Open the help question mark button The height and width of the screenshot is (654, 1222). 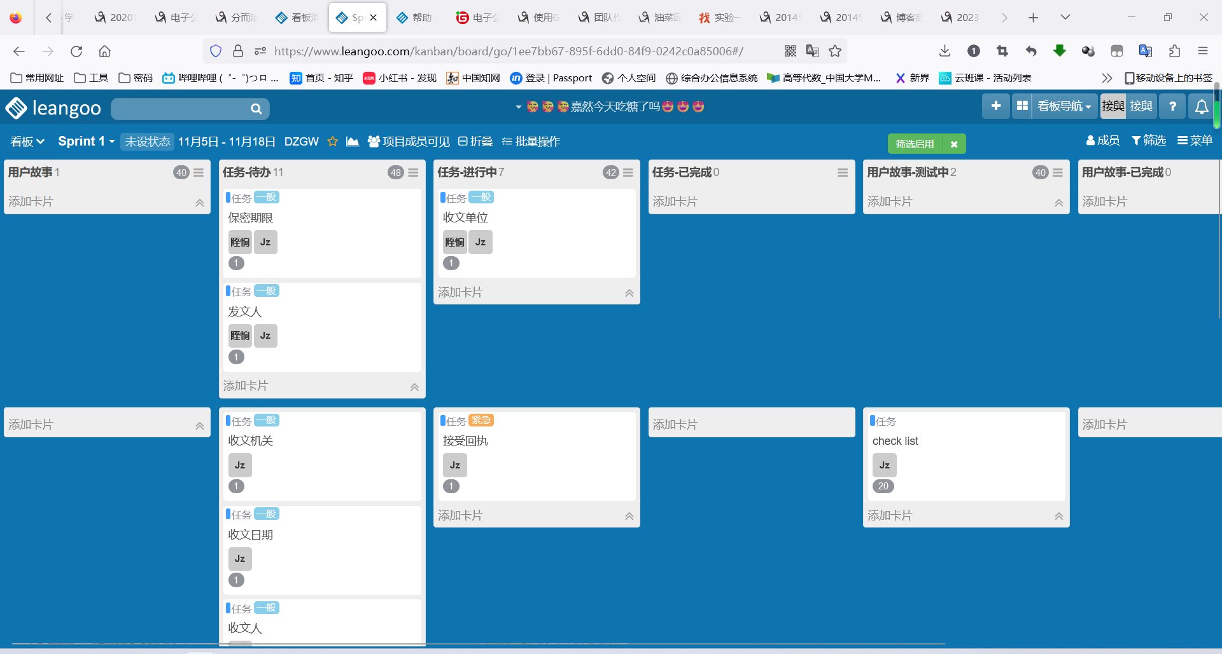click(x=1172, y=106)
